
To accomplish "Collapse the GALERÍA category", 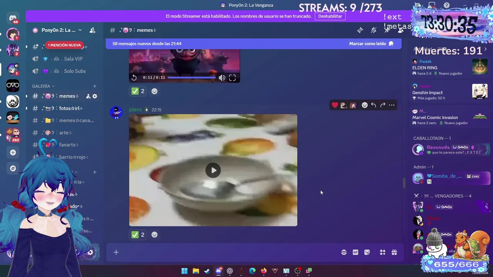I will click(x=43, y=86).
